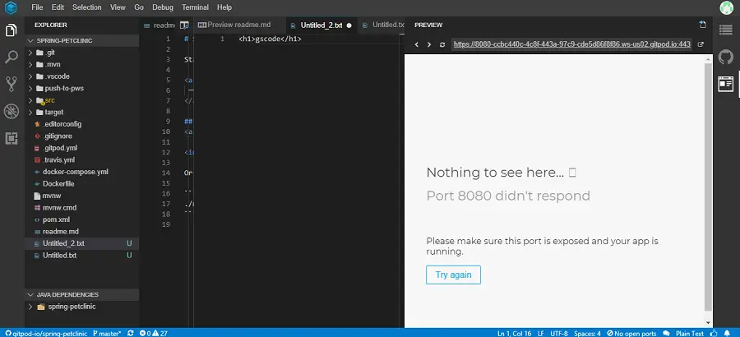Click the gitpod-io/spring-petclinic repo link in status bar
Viewport: 740px width, 337px height.
(x=46, y=333)
